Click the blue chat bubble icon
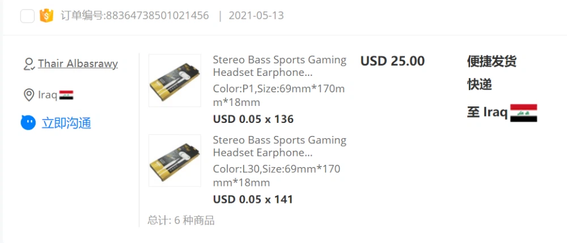 [28, 123]
